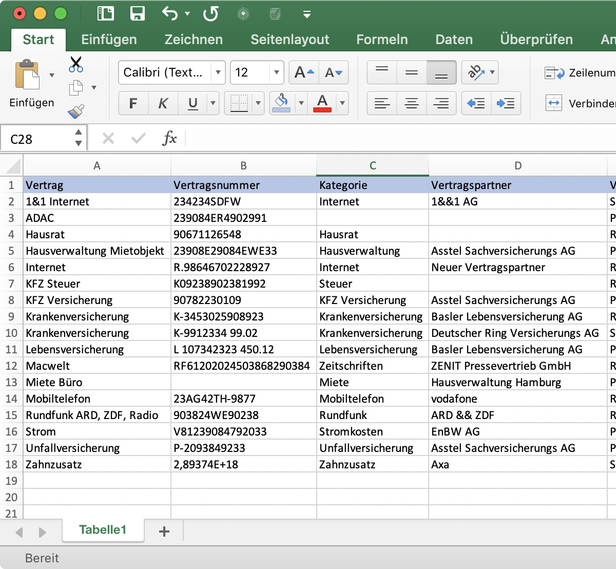Click the fx insert function icon

(169, 138)
